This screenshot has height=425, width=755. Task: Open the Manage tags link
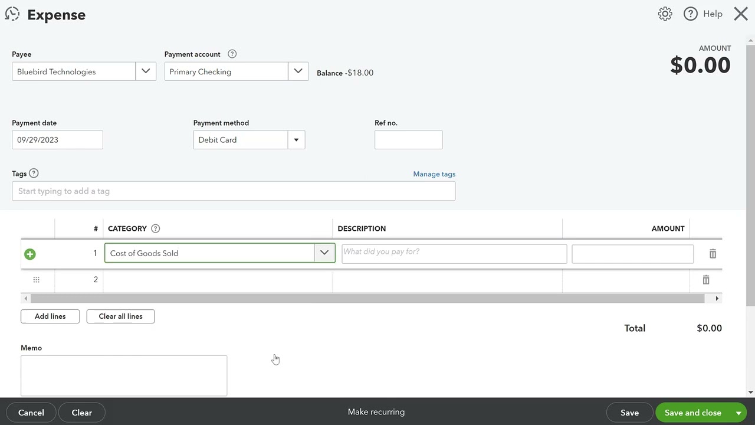point(434,174)
